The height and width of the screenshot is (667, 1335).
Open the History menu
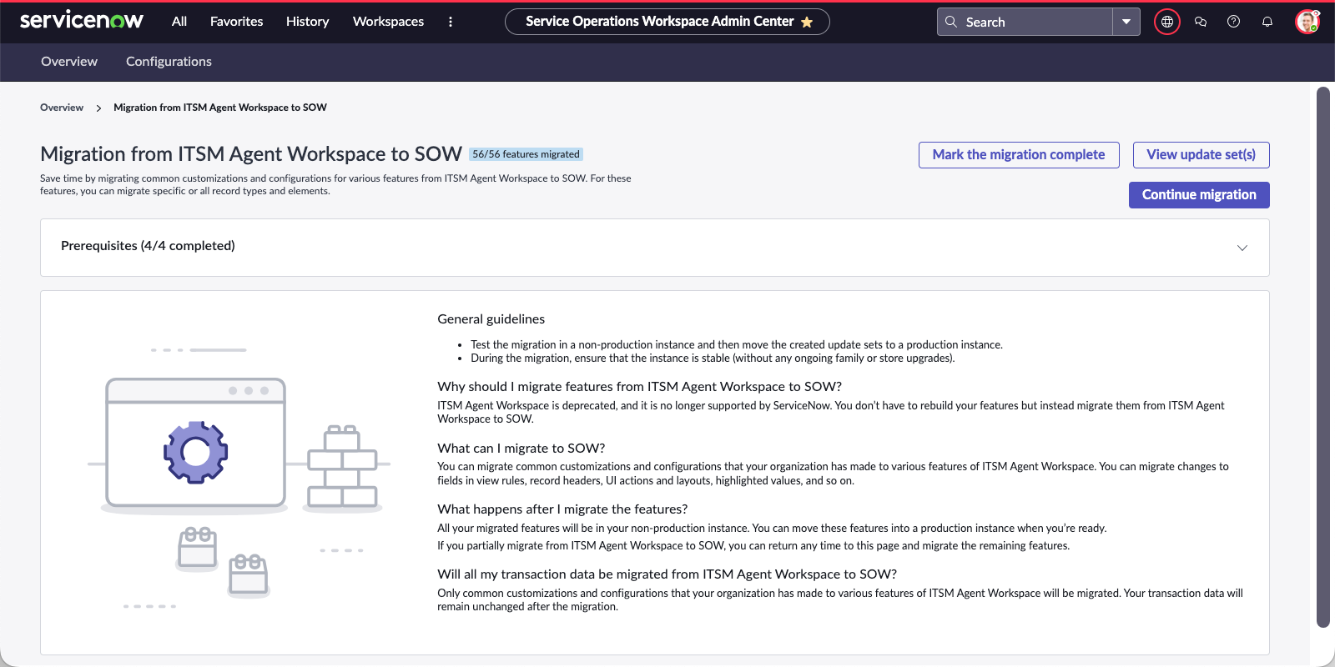tap(307, 22)
